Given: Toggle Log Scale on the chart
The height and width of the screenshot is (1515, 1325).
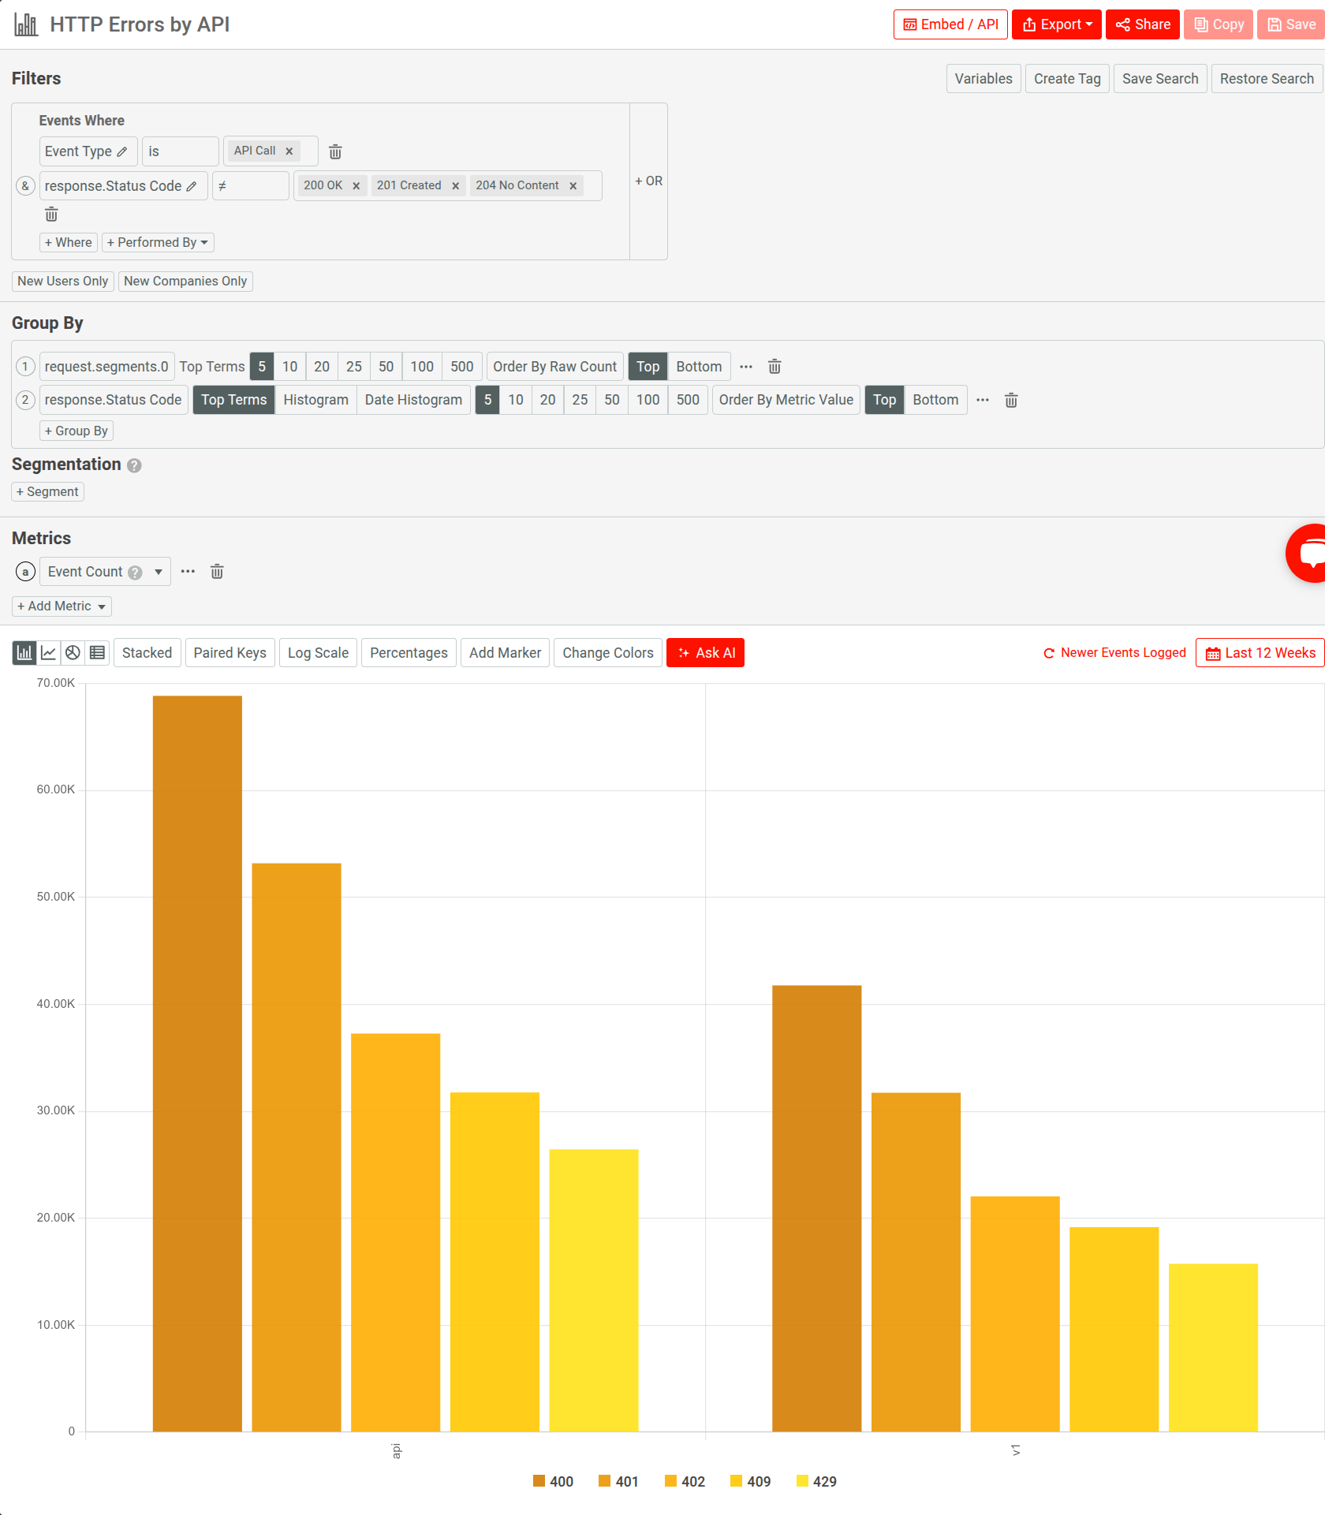Looking at the screenshot, I should coord(318,652).
